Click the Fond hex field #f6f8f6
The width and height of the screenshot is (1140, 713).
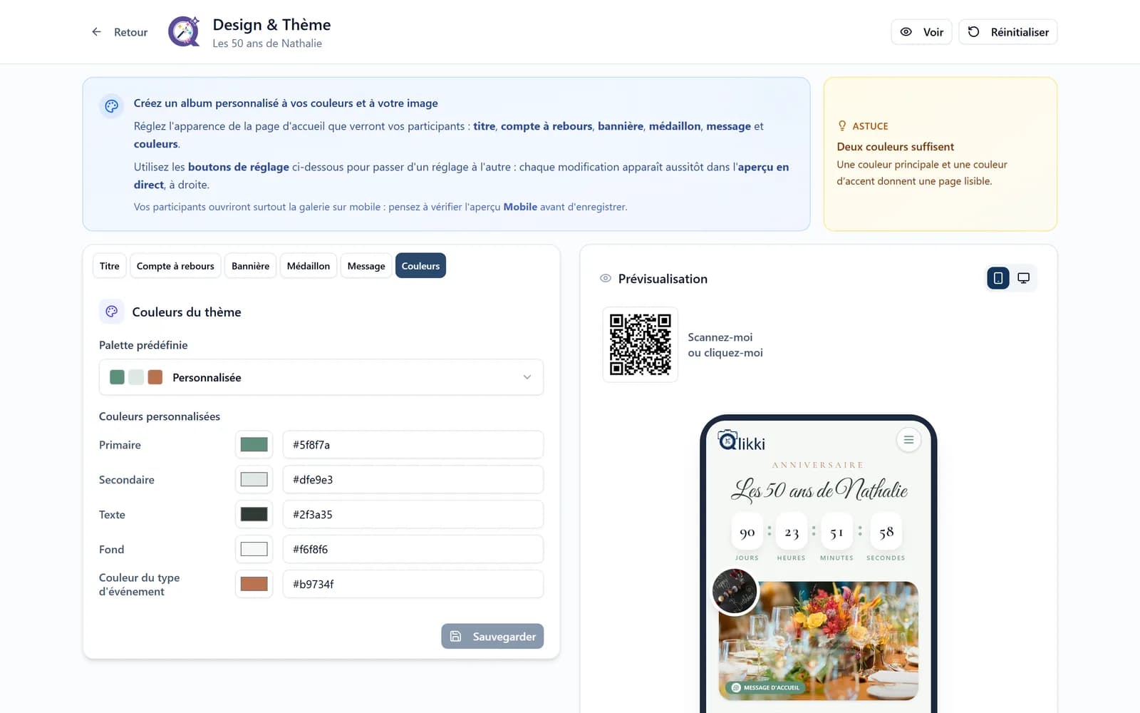(x=413, y=549)
